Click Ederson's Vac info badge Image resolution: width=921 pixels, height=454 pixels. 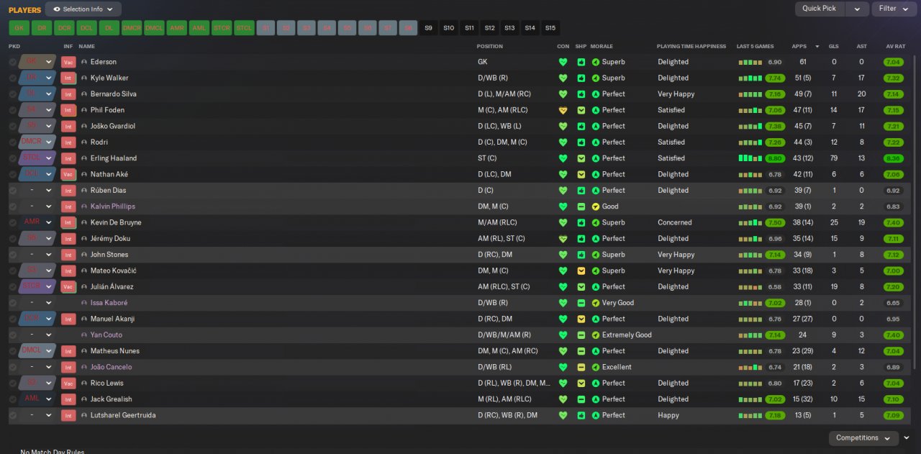click(x=68, y=62)
